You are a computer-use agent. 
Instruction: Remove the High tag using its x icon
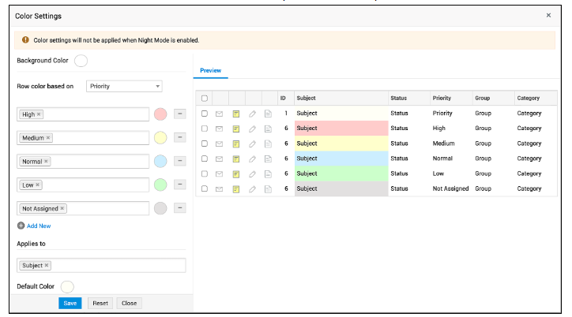pos(39,114)
